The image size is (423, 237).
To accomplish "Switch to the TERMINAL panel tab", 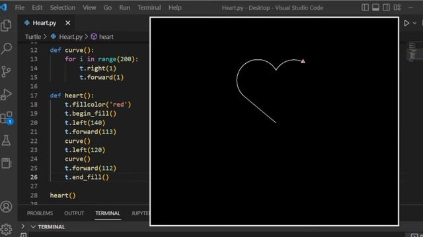I will pyautogui.click(x=108, y=213).
